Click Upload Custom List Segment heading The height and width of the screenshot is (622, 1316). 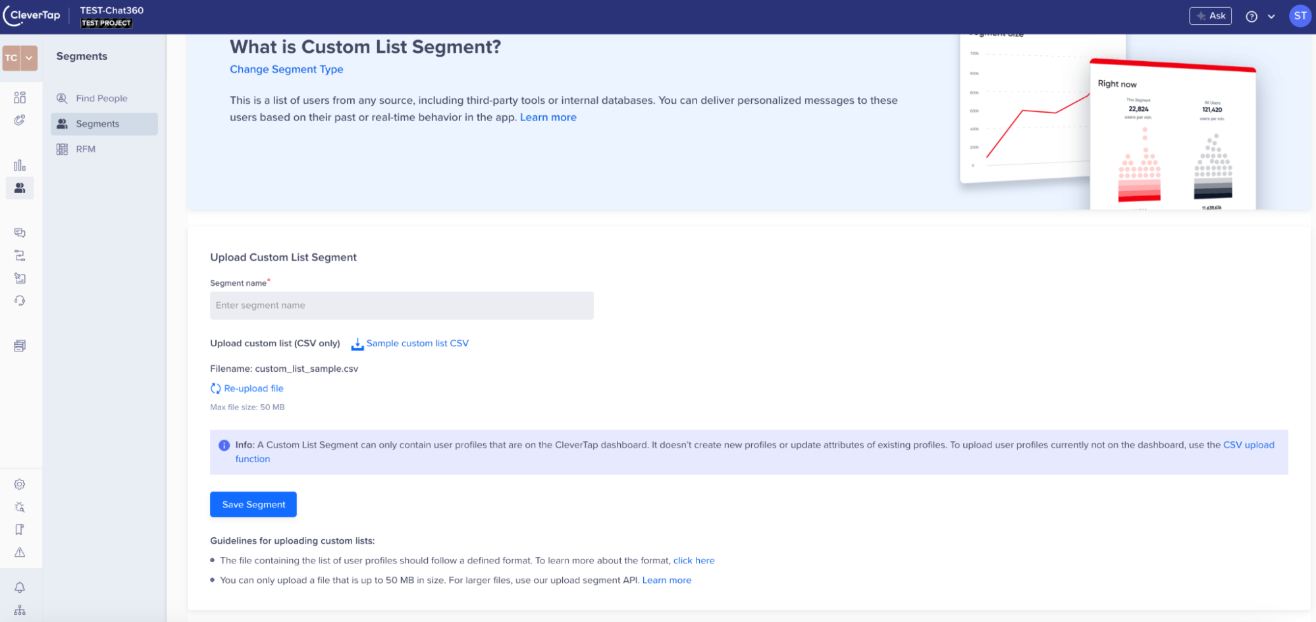tap(283, 257)
